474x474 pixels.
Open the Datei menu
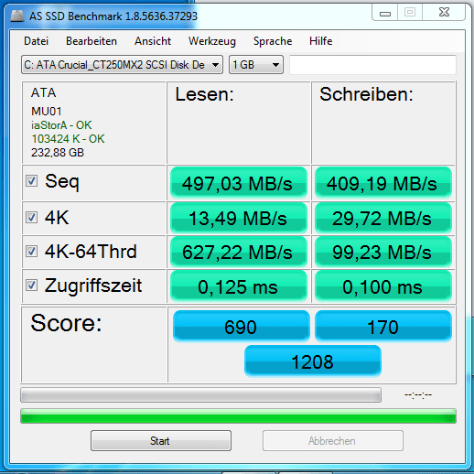point(36,41)
